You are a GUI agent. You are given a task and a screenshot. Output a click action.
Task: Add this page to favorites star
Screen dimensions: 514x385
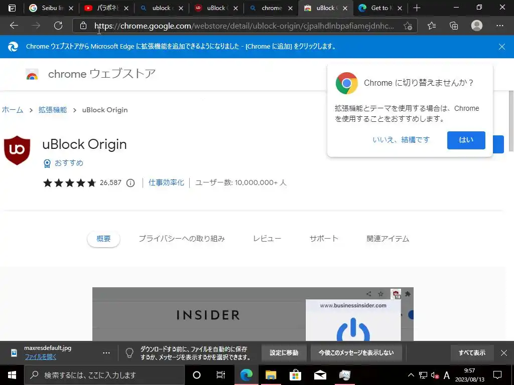[x=408, y=26]
